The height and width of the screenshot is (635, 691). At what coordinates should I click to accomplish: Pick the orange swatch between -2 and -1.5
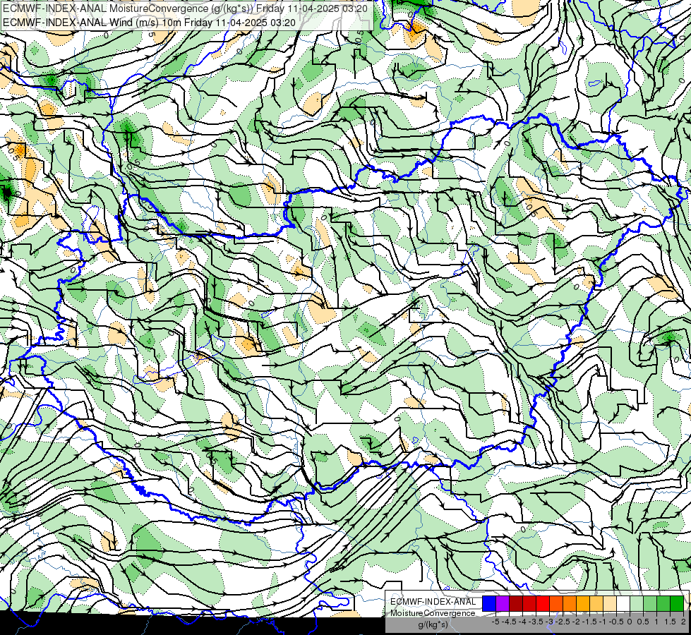click(570, 603)
